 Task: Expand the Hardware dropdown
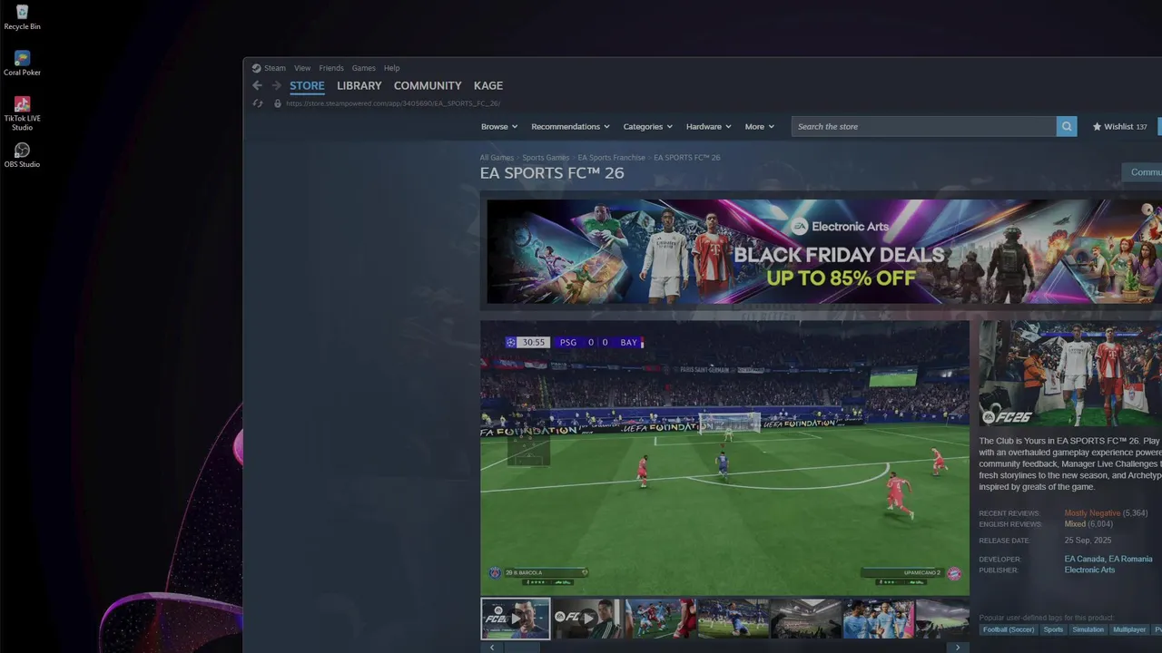tap(709, 127)
